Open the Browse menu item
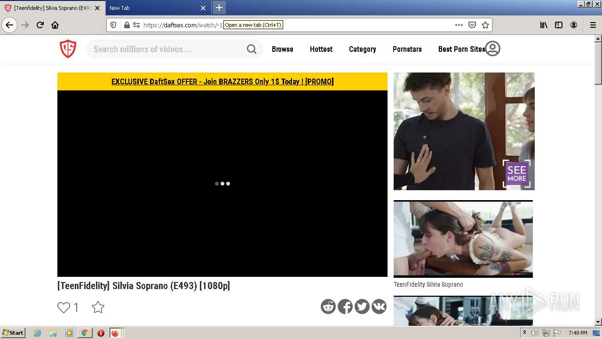602x339 pixels. (x=282, y=49)
